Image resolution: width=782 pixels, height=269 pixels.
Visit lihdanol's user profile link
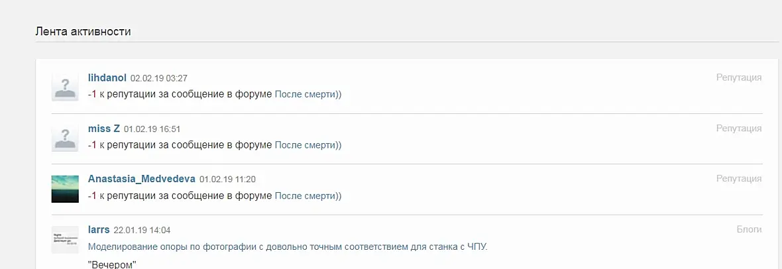point(107,78)
